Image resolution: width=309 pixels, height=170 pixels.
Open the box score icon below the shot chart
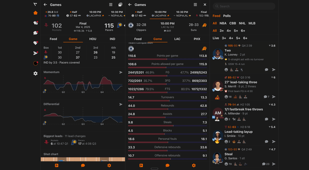pyautogui.click(x=57, y=165)
